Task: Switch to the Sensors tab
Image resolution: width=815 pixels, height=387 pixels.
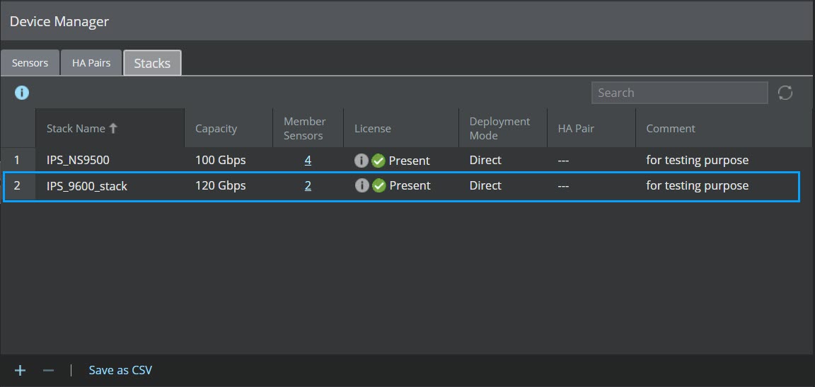Action: (30, 63)
